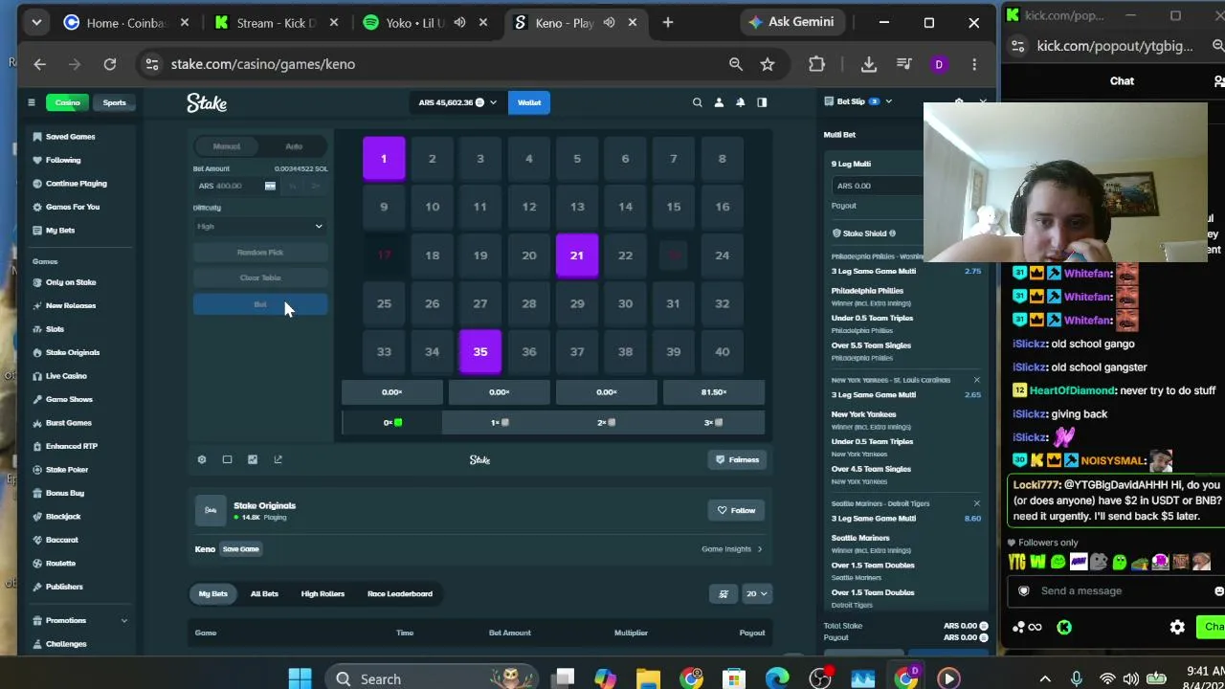Open the bets count dropdown showing 20
1225x689 pixels.
pyautogui.click(x=756, y=593)
